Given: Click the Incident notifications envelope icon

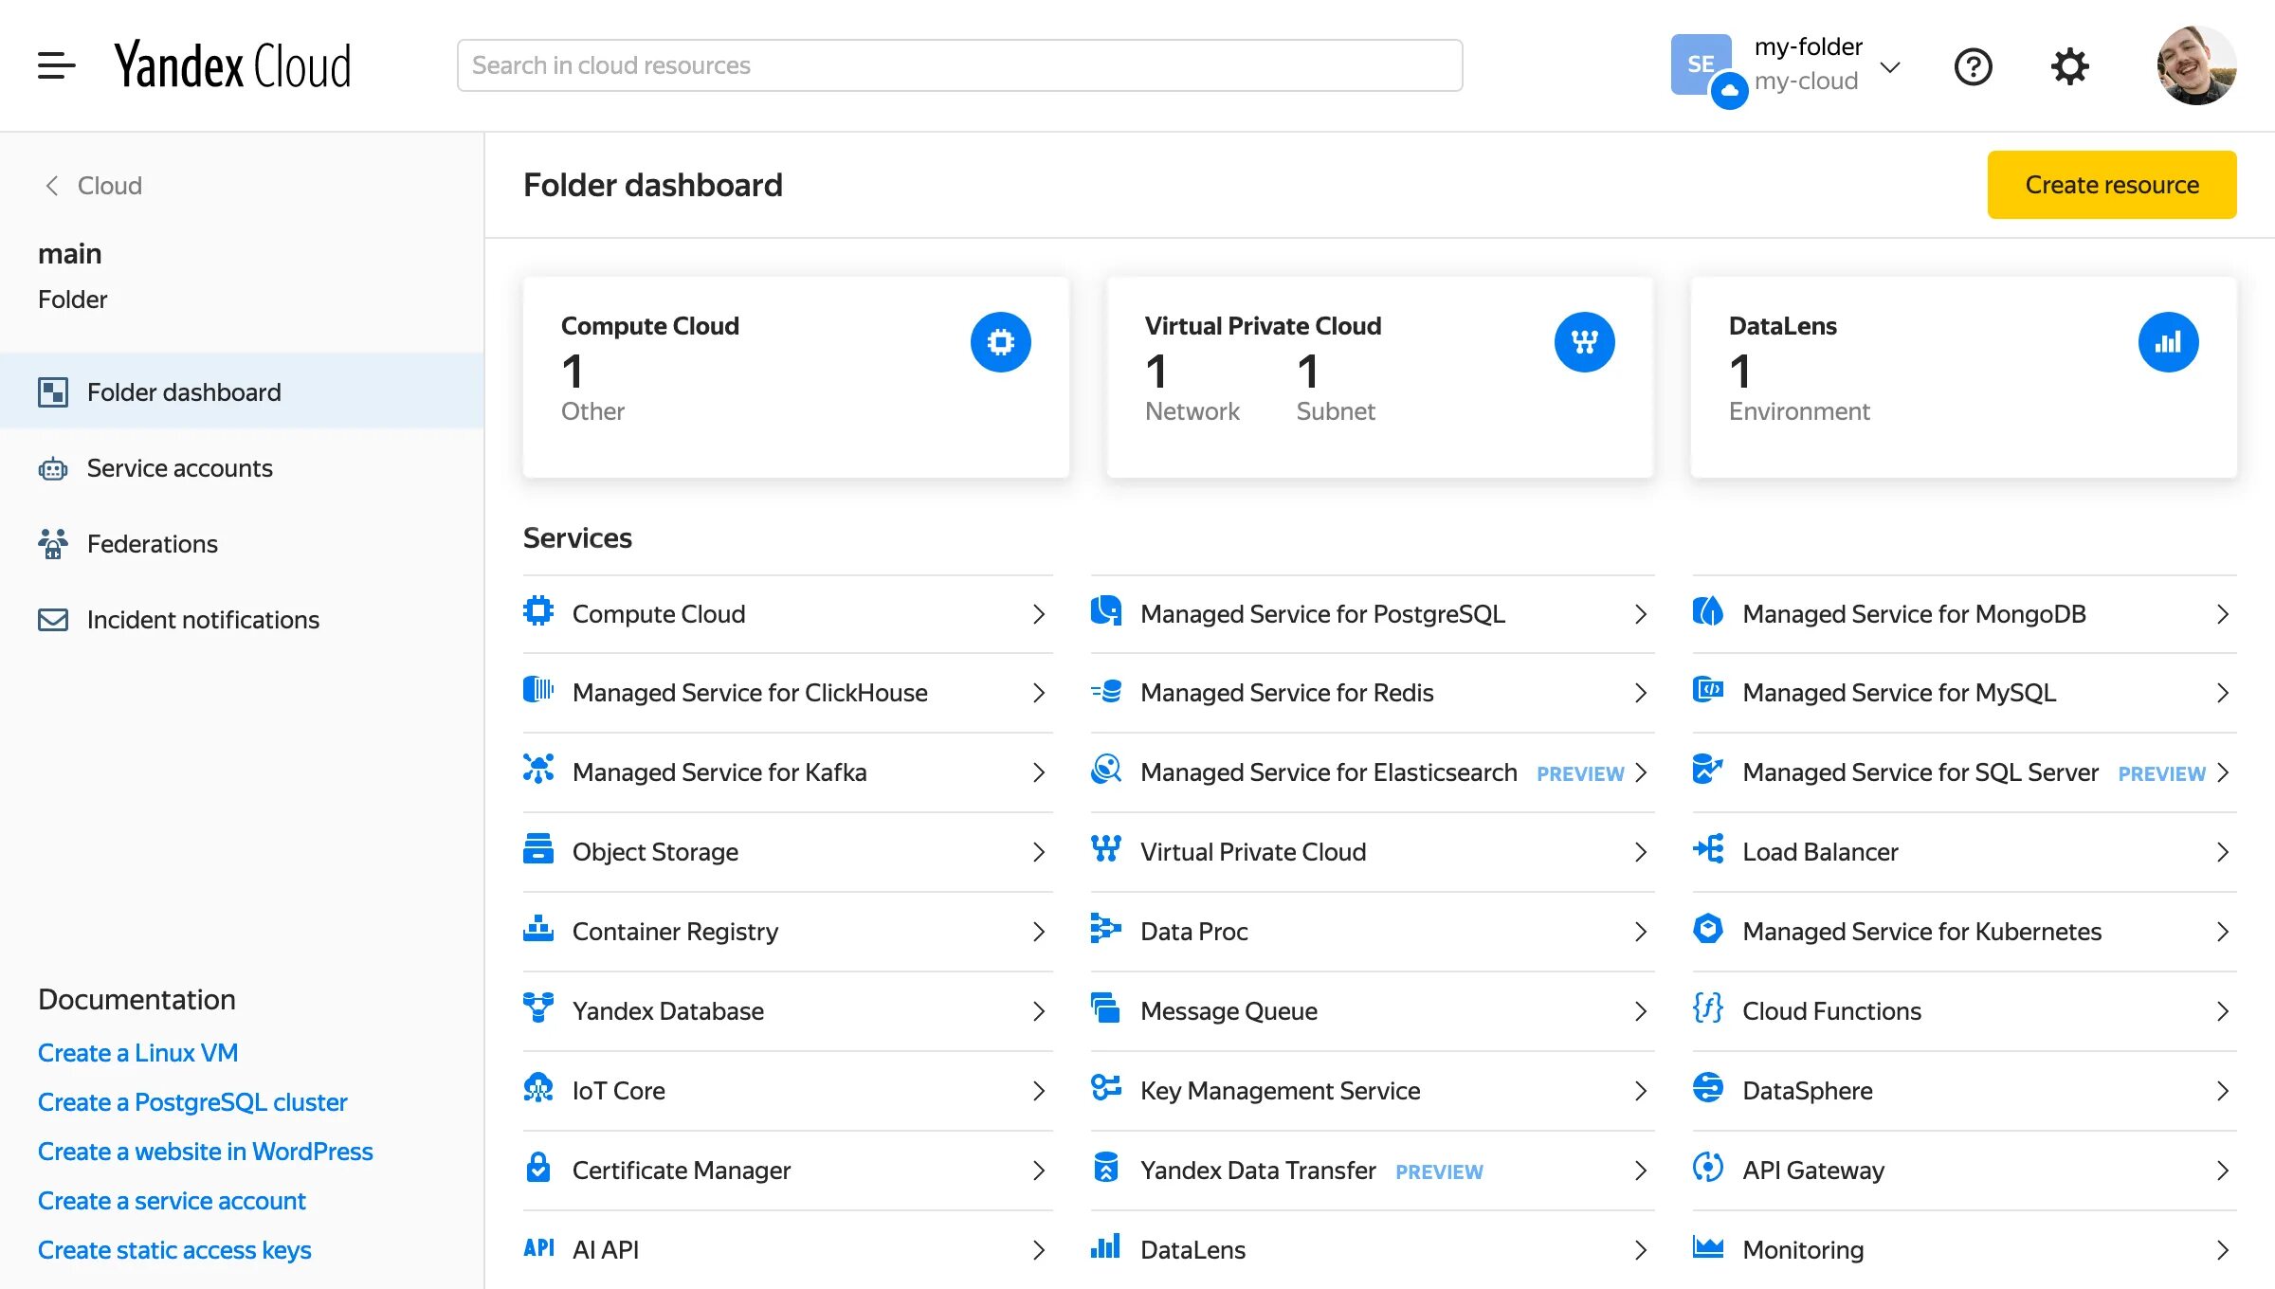Looking at the screenshot, I should point(53,620).
